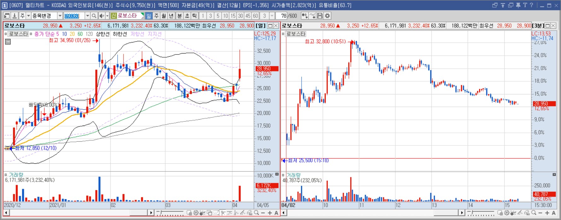Click the chart layout icon in the toolbar
This screenshot has width=561, height=220.
point(7,16)
